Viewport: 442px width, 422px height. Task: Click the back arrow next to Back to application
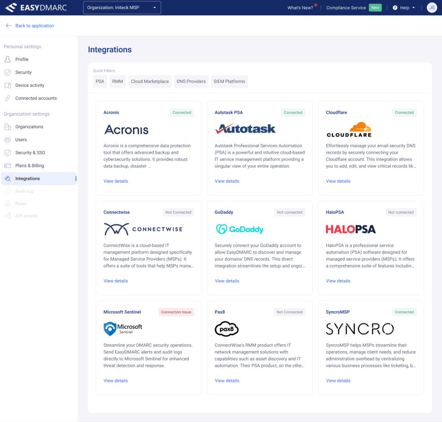tap(8, 26)
